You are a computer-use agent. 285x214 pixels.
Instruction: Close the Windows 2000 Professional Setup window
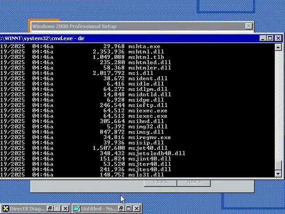click(248, 26)
